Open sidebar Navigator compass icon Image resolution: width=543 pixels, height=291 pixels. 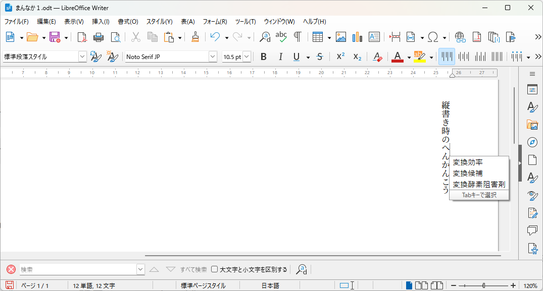(x=532, y=142)
